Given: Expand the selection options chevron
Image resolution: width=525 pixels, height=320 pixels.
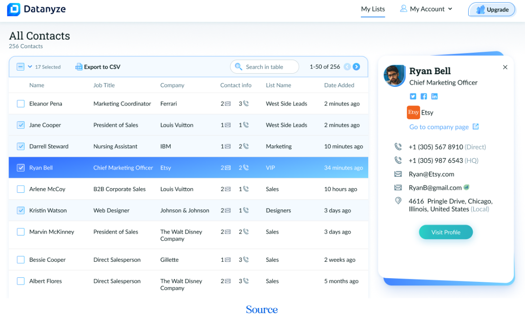Looking at the screenshot, I should tap(30, 67).
